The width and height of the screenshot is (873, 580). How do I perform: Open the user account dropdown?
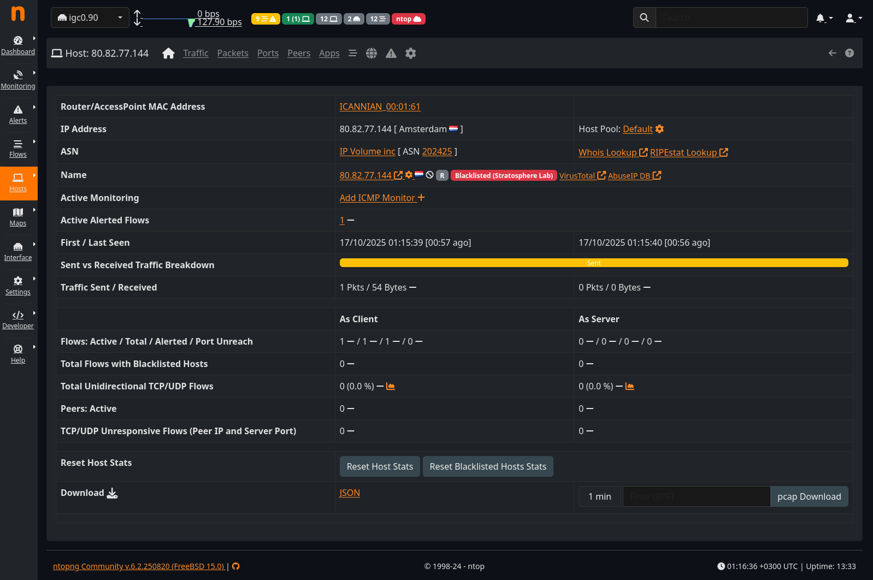(x=853, y=18)
